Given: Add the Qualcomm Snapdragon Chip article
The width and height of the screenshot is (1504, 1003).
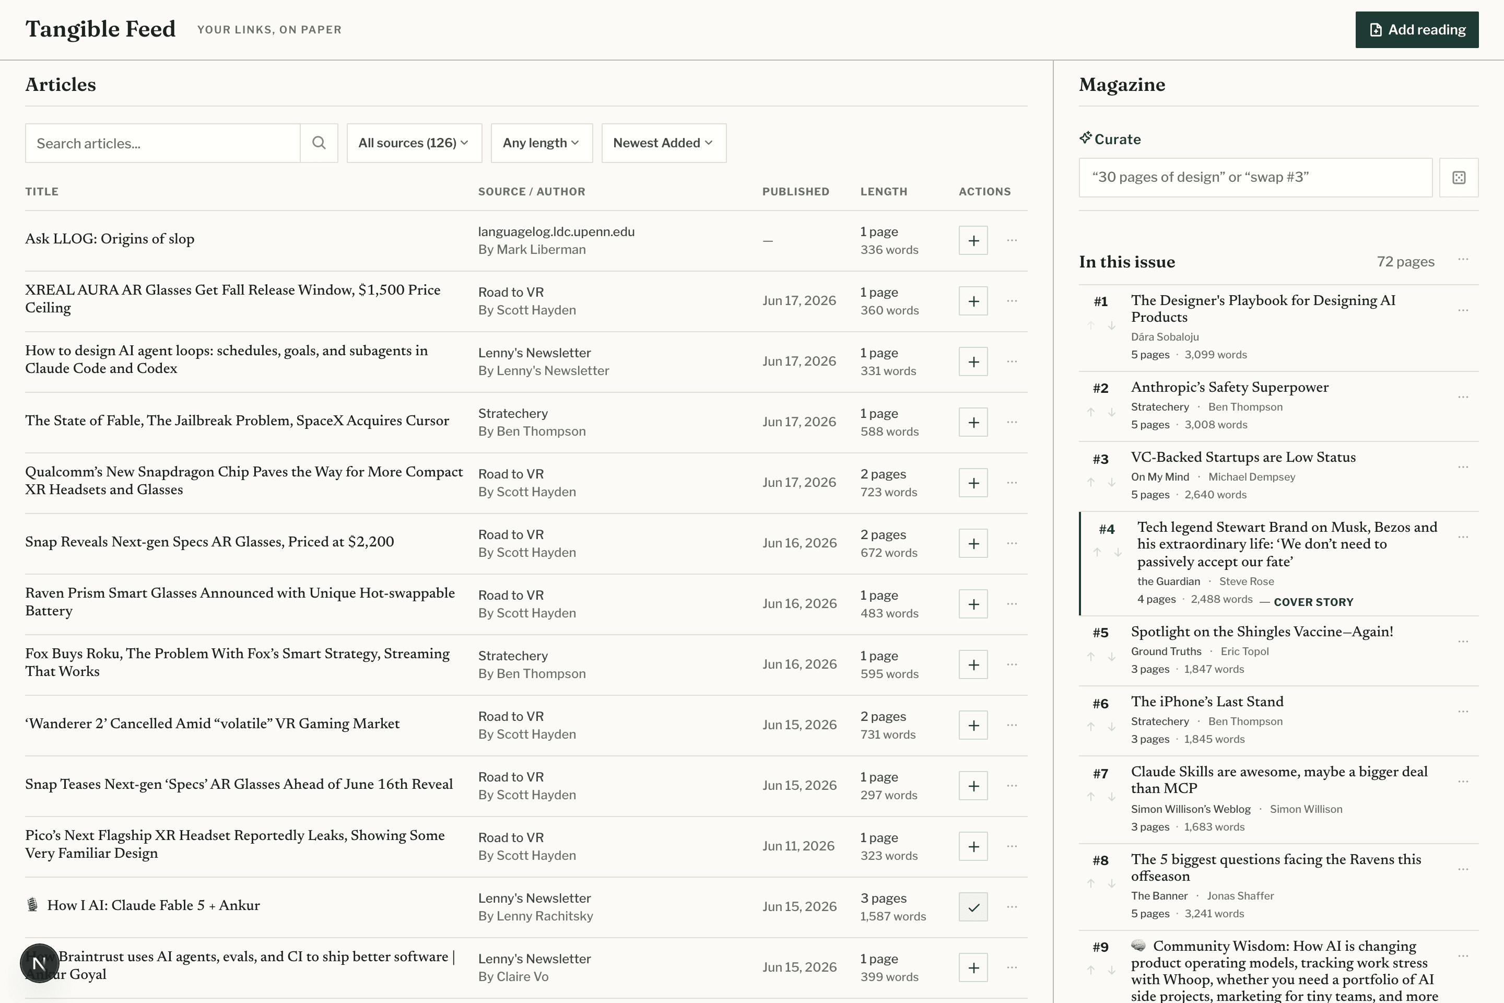Looking at the screenshot, I should click(x=973, y=483).
